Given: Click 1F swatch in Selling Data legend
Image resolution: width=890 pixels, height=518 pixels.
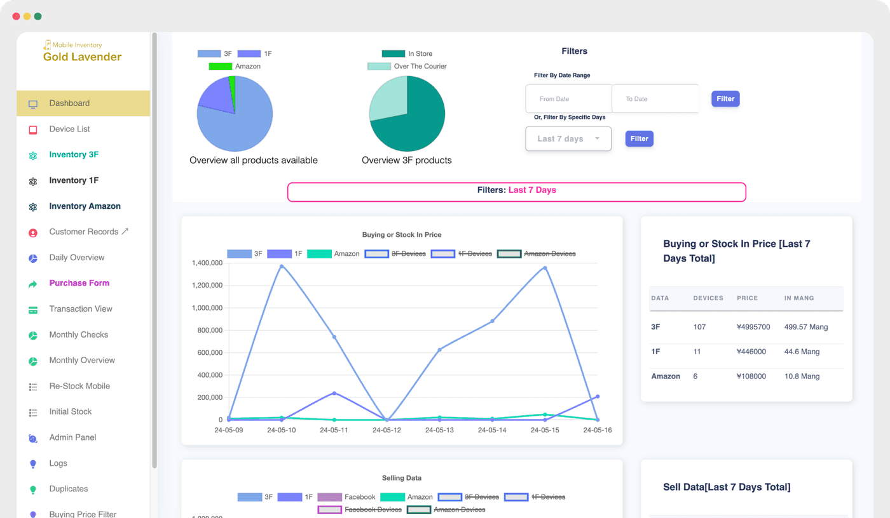Looking at the screenshot, I should [x=290, y=497].
